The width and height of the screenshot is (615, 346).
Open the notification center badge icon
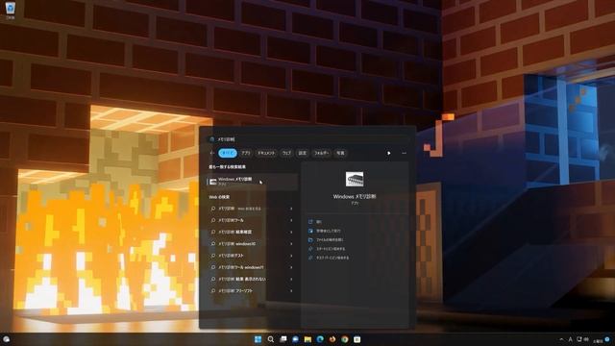click(x=607, y=339)
